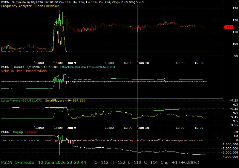Click the 'LargePlayers=667,411,072' label
The image size is (239, 168).
point(21,100)
